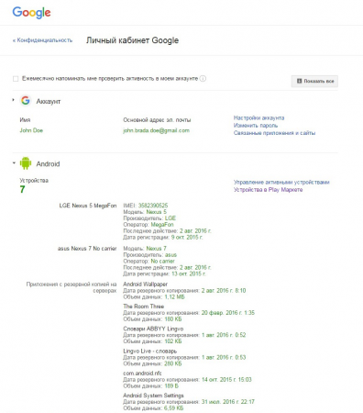Click the Lingvo Live - словарь entry
The height and width of the screenshot is (413, 363).
tap(150, 351)
